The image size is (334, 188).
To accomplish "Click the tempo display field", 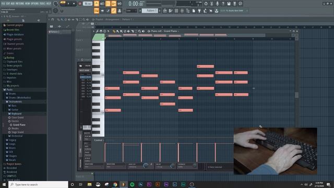I will coord(87,4).
